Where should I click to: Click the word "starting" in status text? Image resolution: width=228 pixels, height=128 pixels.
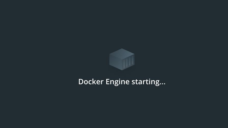click(x=145, y=82)
